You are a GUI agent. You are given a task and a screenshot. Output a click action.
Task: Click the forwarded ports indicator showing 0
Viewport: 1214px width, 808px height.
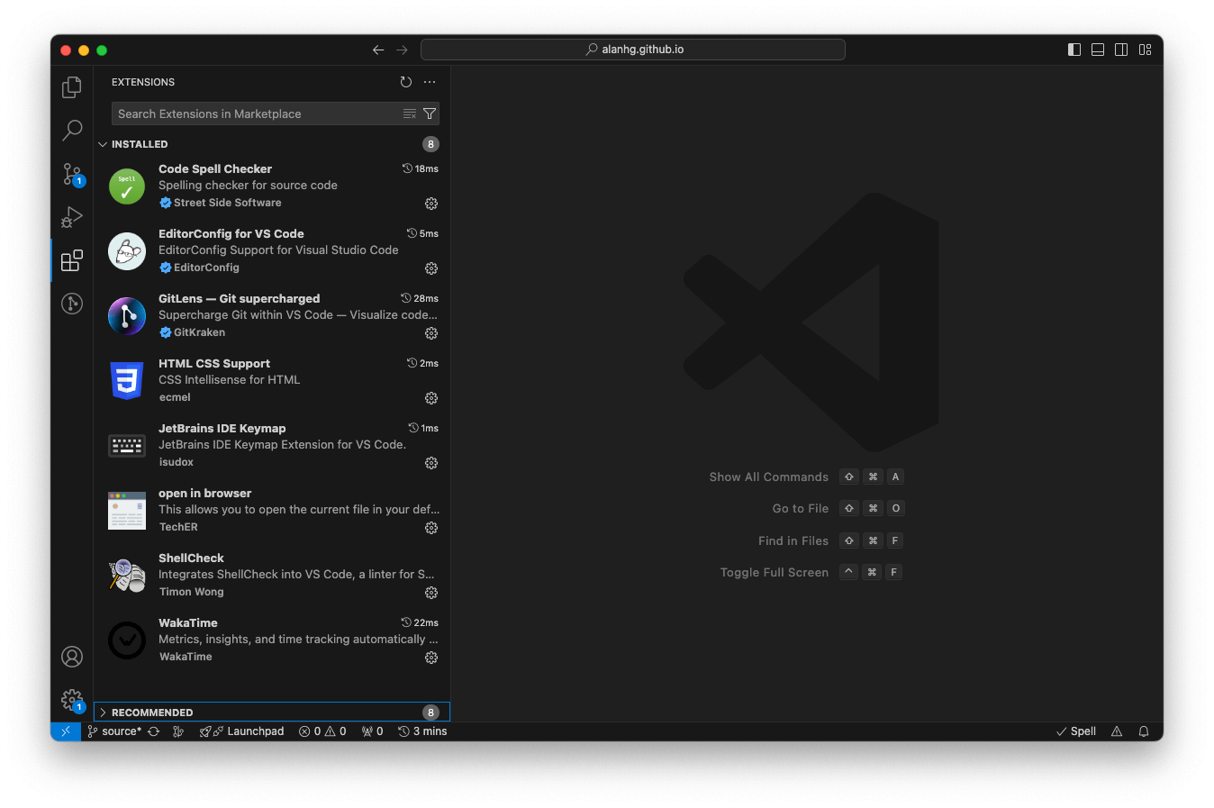point(372,731)
